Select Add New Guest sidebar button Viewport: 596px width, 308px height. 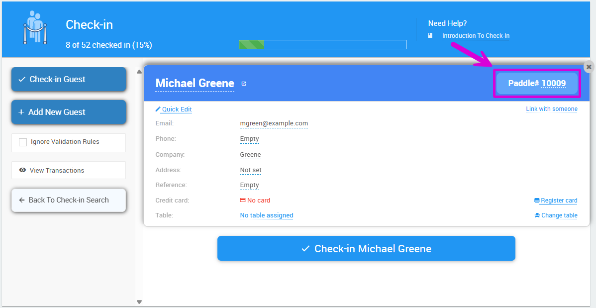point(69,112)
